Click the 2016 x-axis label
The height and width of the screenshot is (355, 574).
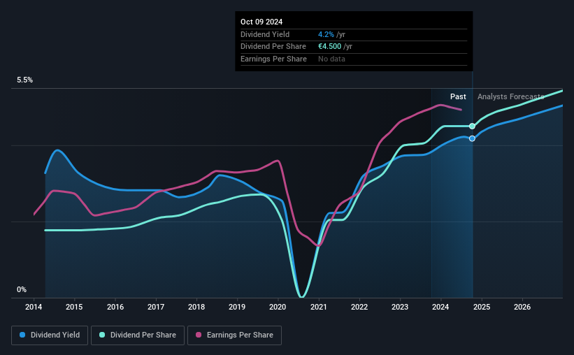(115, 307)
